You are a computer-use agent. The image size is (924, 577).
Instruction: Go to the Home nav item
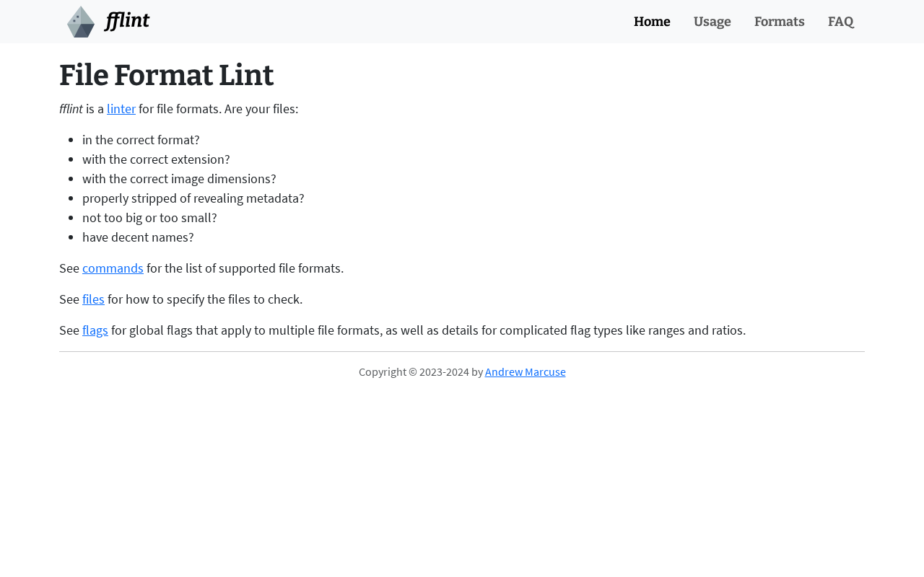tap(652, 22)
